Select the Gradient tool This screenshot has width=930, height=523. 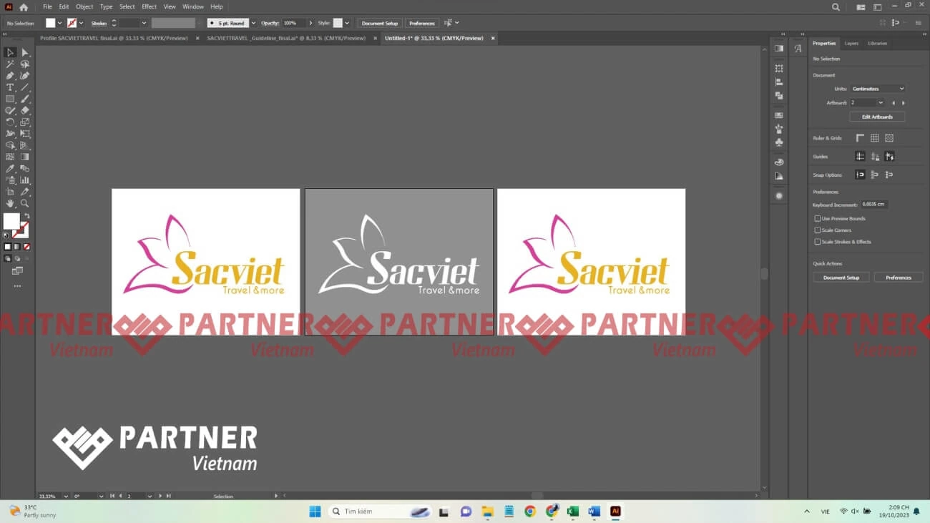(x=25, y=157)
